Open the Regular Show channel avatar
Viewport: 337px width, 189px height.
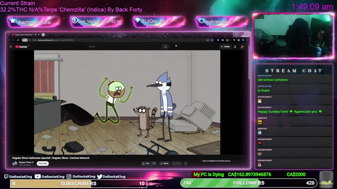pos(15,163)
